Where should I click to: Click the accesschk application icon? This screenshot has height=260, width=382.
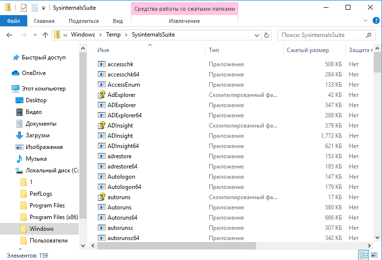pyautogui.click(x=101, y=64)
